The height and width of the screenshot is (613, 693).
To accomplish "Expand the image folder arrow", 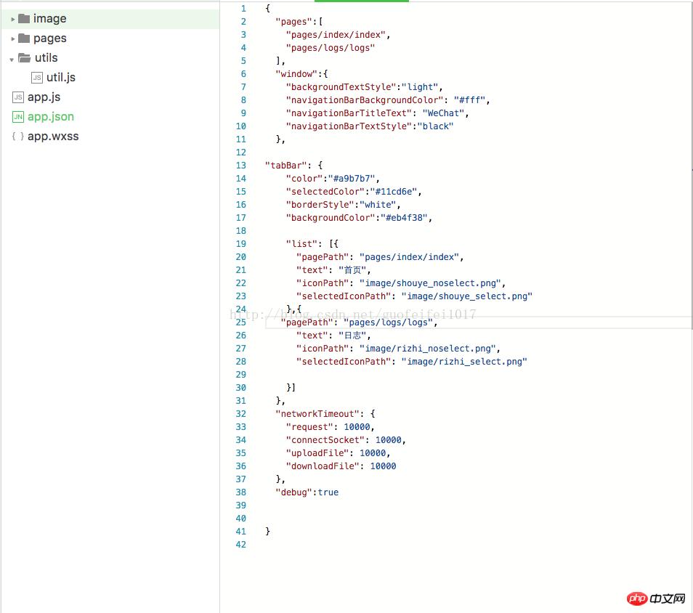I will coord(13,19).
